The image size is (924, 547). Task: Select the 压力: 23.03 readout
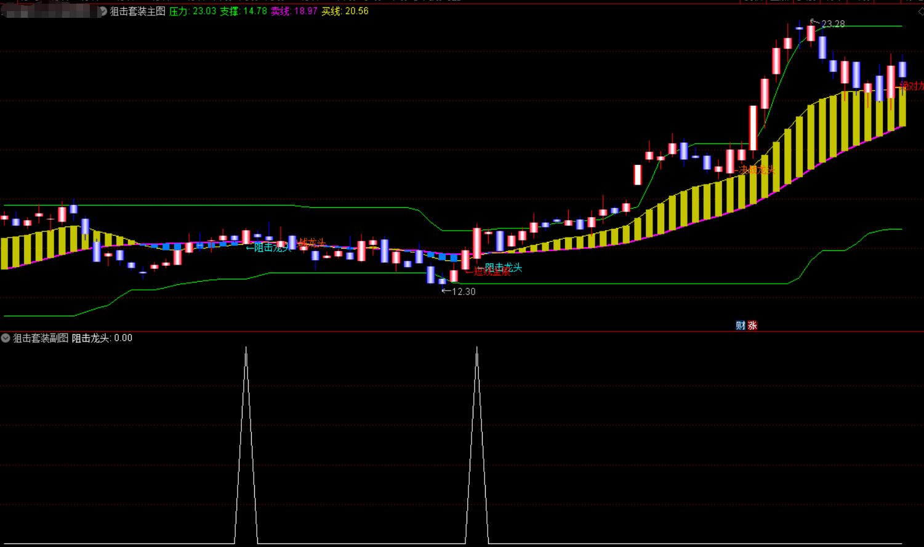(193, 11)
